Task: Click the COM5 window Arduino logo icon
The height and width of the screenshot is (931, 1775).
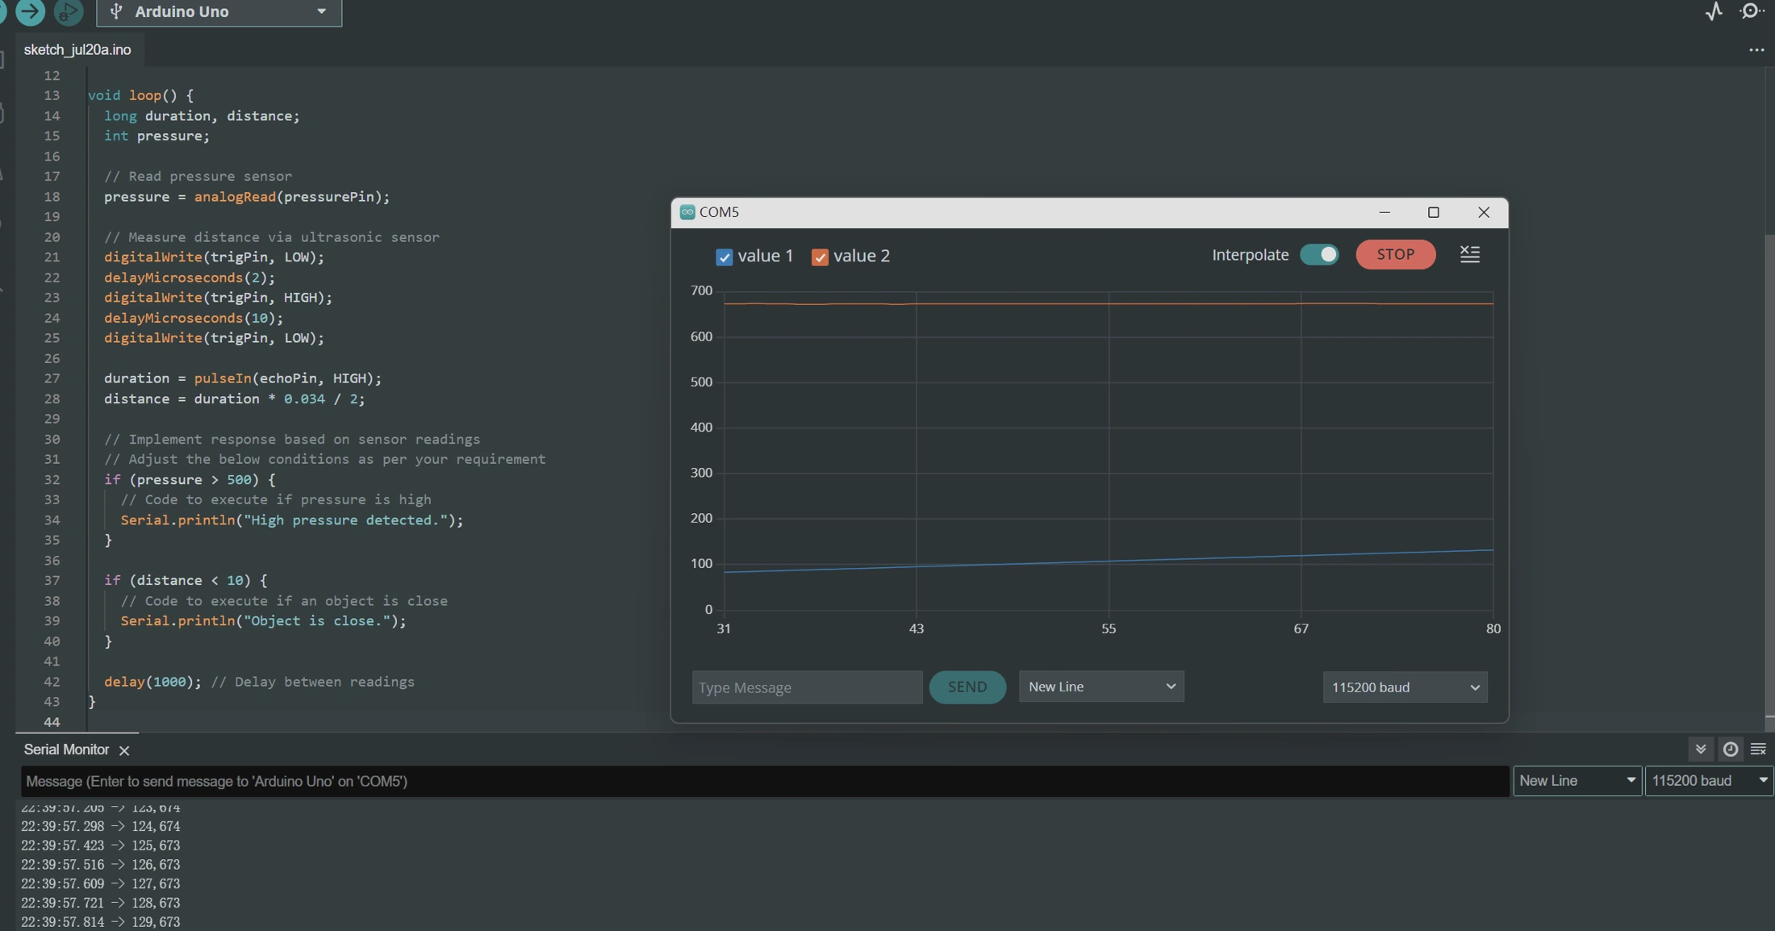Action: click(687, 212)
